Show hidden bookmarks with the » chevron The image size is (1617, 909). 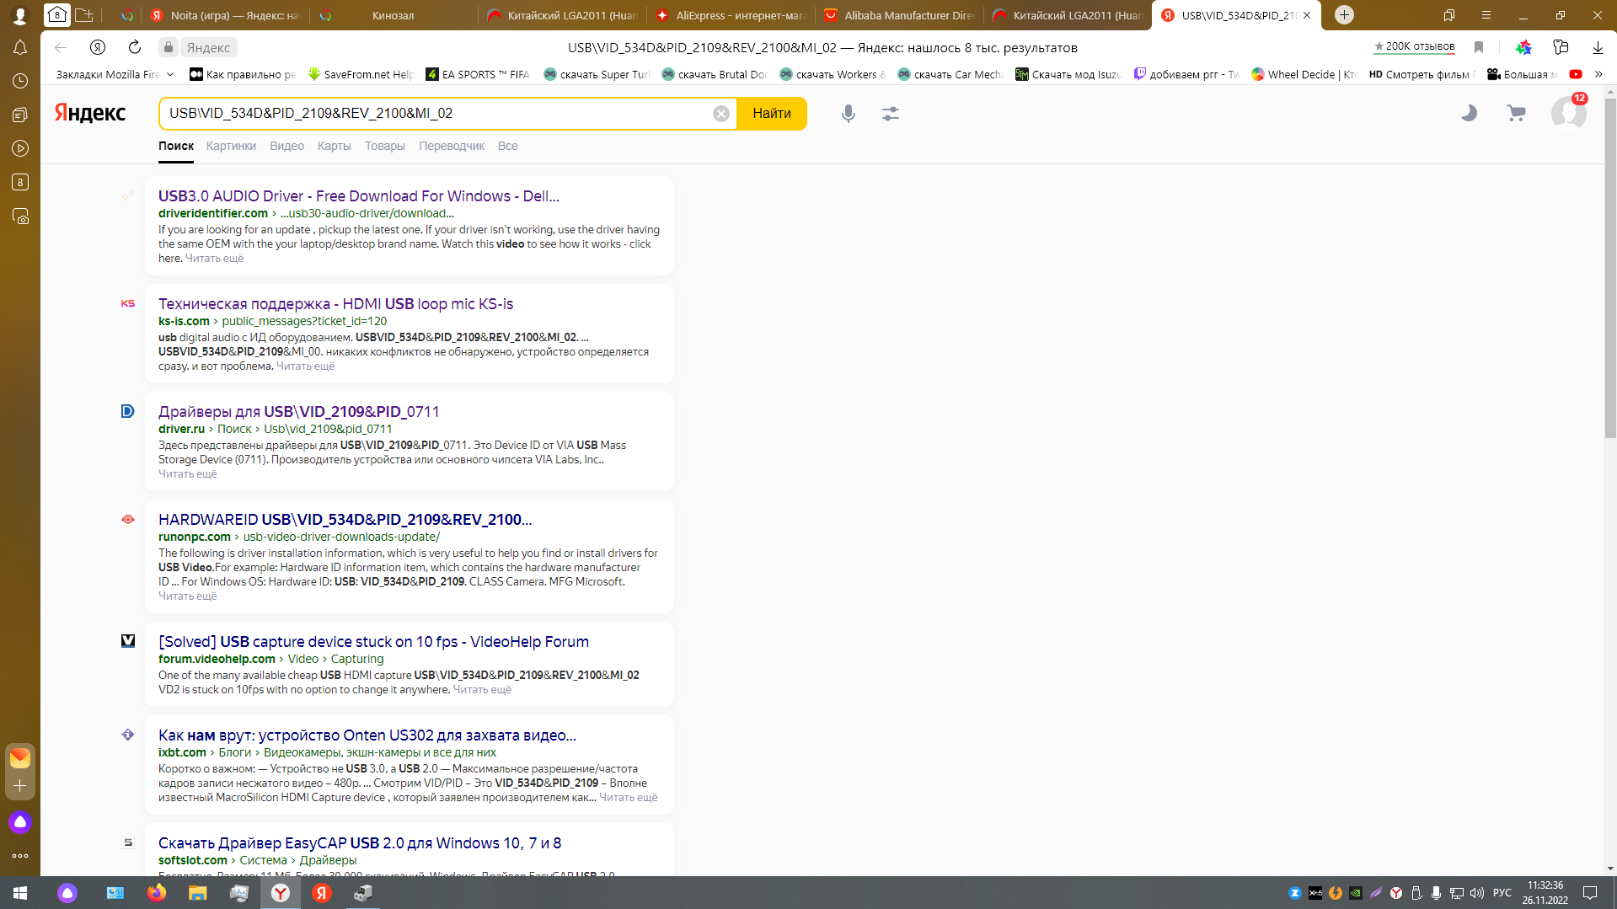point(1598,74)
